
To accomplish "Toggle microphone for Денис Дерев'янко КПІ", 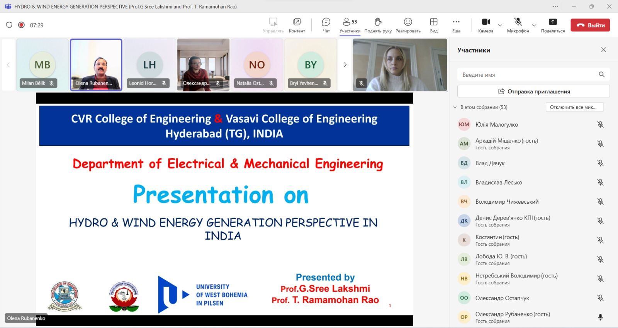I will click(x=600, y=221).
